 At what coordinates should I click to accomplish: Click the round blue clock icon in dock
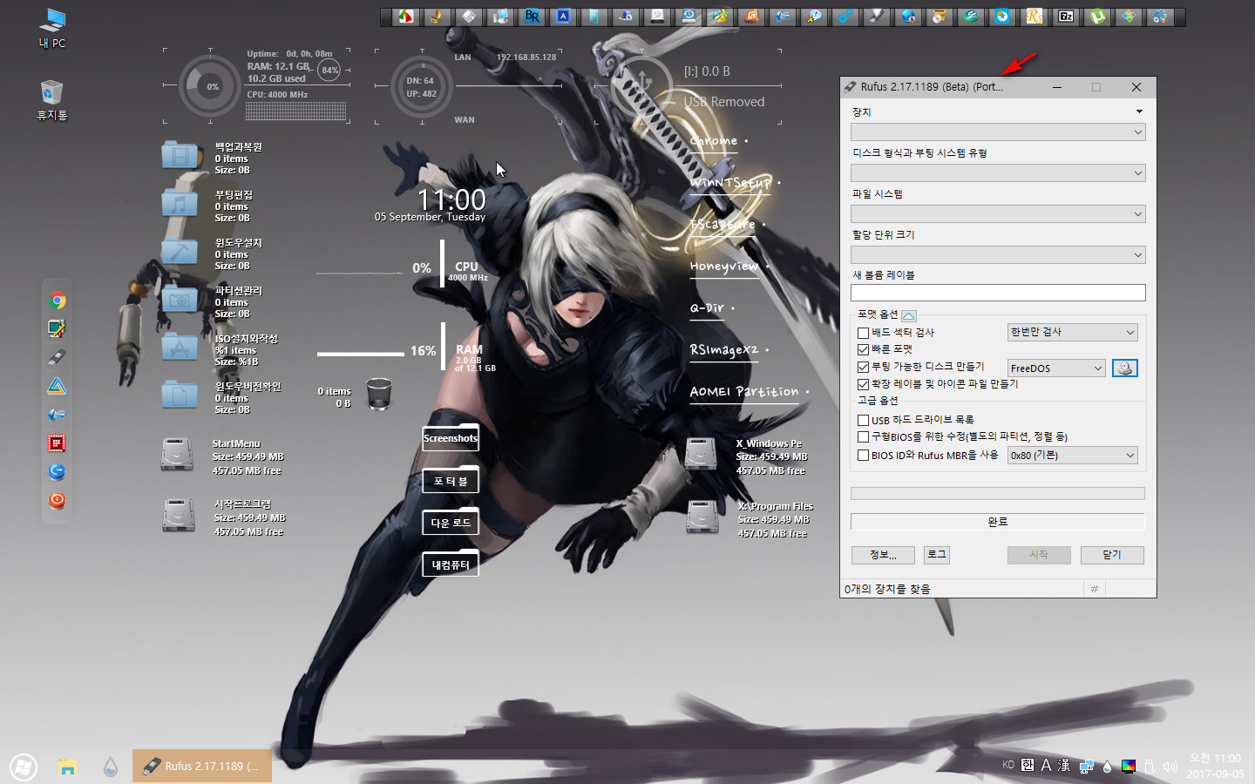(1002, 17)
